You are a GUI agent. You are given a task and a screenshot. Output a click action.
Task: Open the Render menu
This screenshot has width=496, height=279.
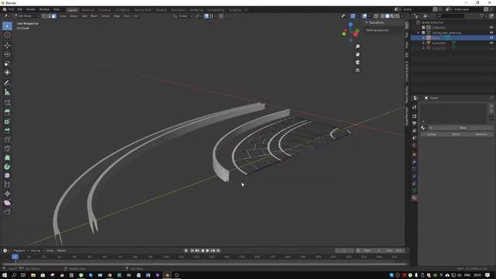(31, 9)
